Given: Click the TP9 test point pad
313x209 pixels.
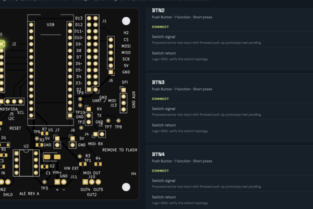Looking at the screenshot, I should (80, 99).
